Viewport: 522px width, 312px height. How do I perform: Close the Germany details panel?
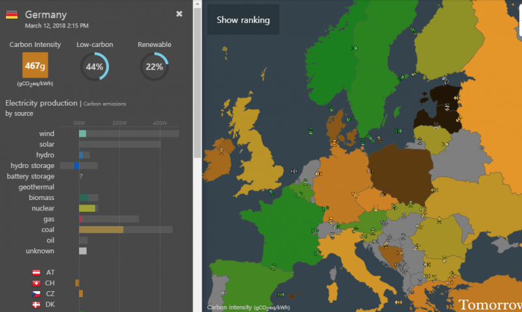tap(179, 14)
